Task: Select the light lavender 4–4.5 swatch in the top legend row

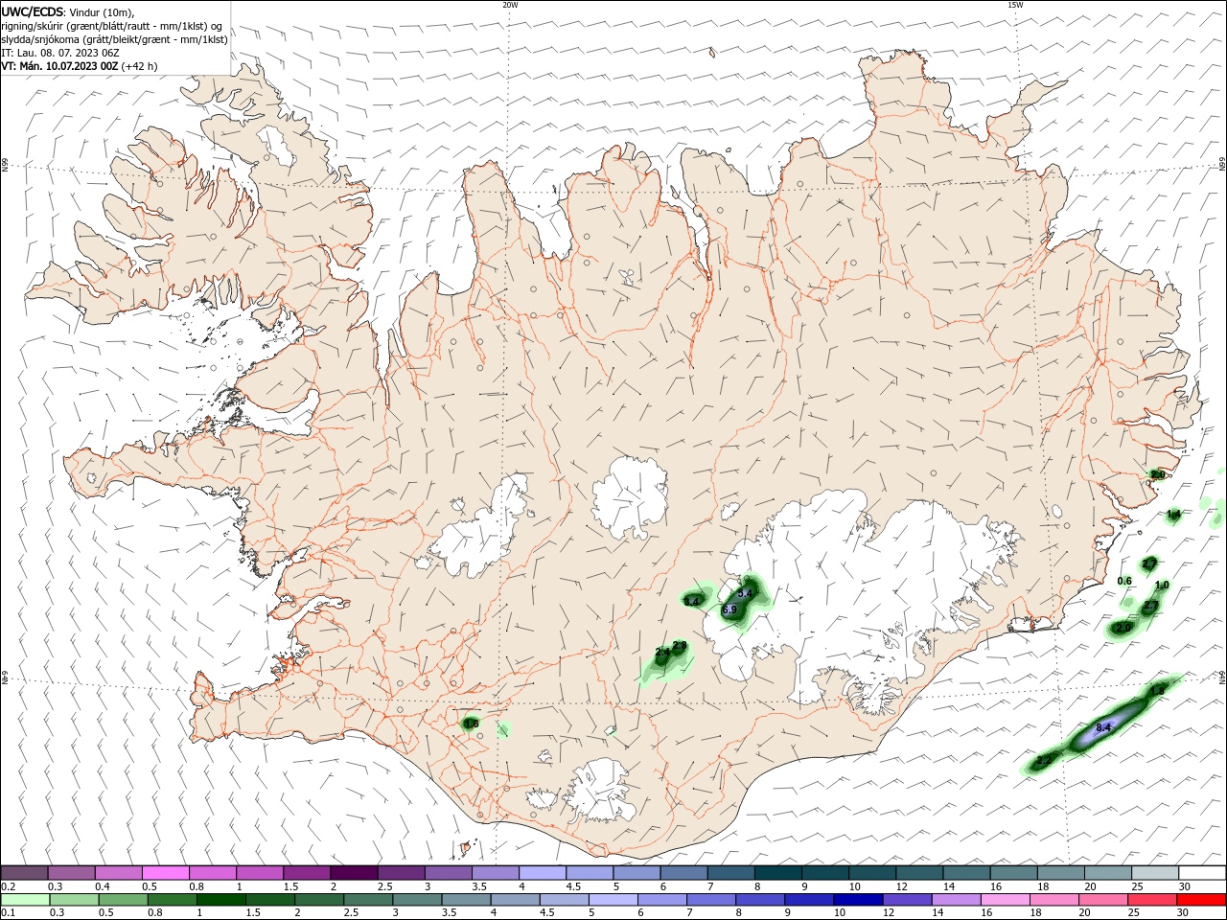Action: pyautogui.click(x=542, y=873)
